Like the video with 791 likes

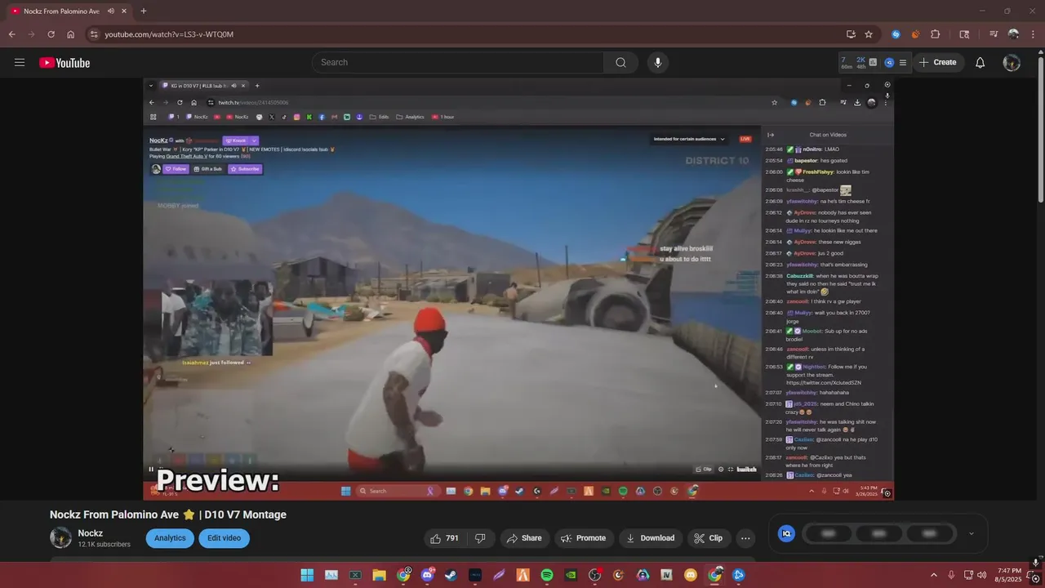445,538
